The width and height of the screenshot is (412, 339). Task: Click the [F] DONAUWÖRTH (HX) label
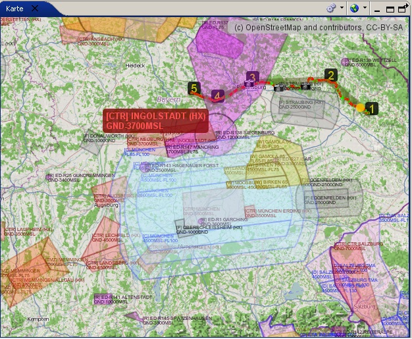point(109,138)
